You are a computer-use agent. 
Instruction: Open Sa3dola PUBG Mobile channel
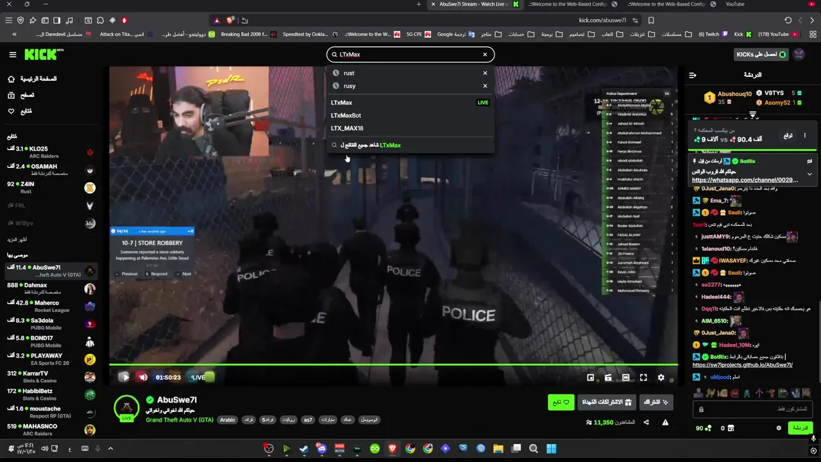(x=51, y=324)
